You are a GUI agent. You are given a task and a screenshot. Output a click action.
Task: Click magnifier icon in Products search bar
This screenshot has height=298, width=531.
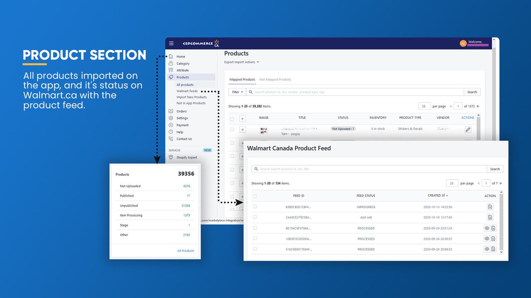tap(251, 92)
